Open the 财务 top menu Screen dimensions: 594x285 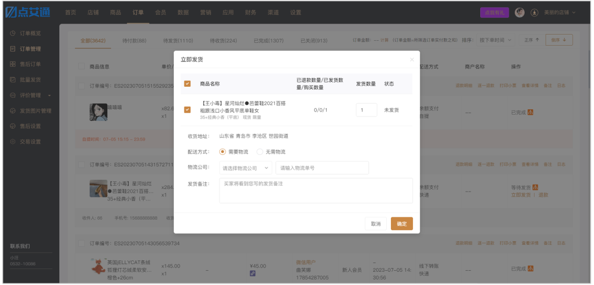coord(250,13)
